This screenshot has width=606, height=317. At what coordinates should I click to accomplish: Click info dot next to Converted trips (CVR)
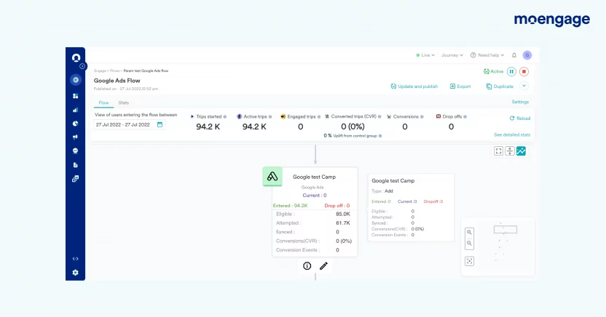[379, 117]
